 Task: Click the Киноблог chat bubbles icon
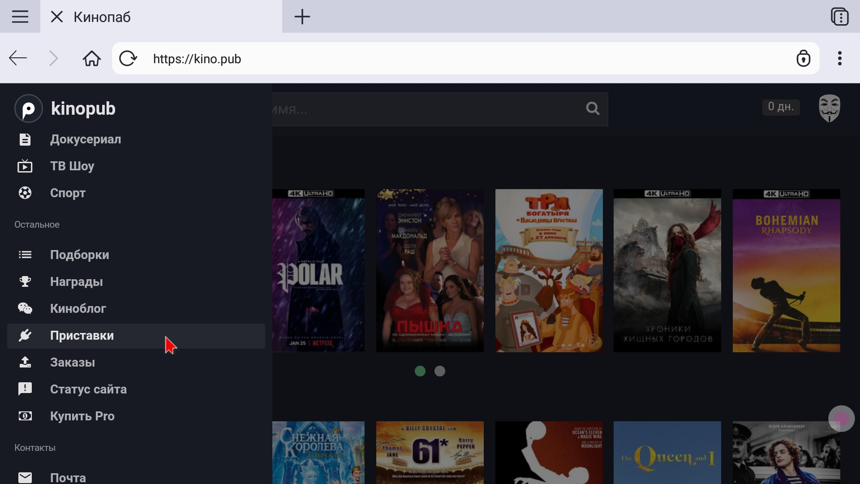[x=25, y=309]
